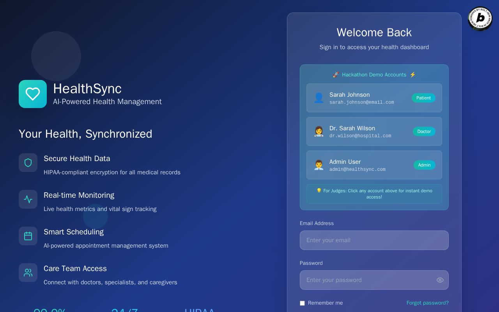Click the Your Health, Synchronized heading

click(x=85, y=134)
